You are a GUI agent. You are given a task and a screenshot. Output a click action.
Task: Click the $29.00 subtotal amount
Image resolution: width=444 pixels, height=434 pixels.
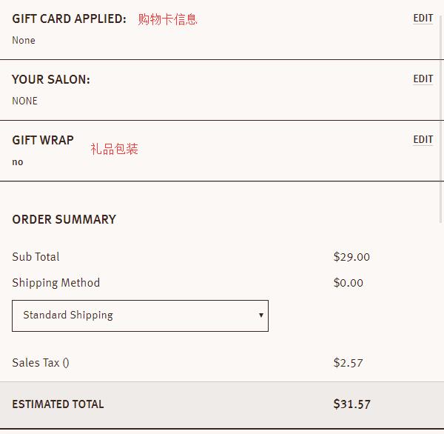[351, 257]
